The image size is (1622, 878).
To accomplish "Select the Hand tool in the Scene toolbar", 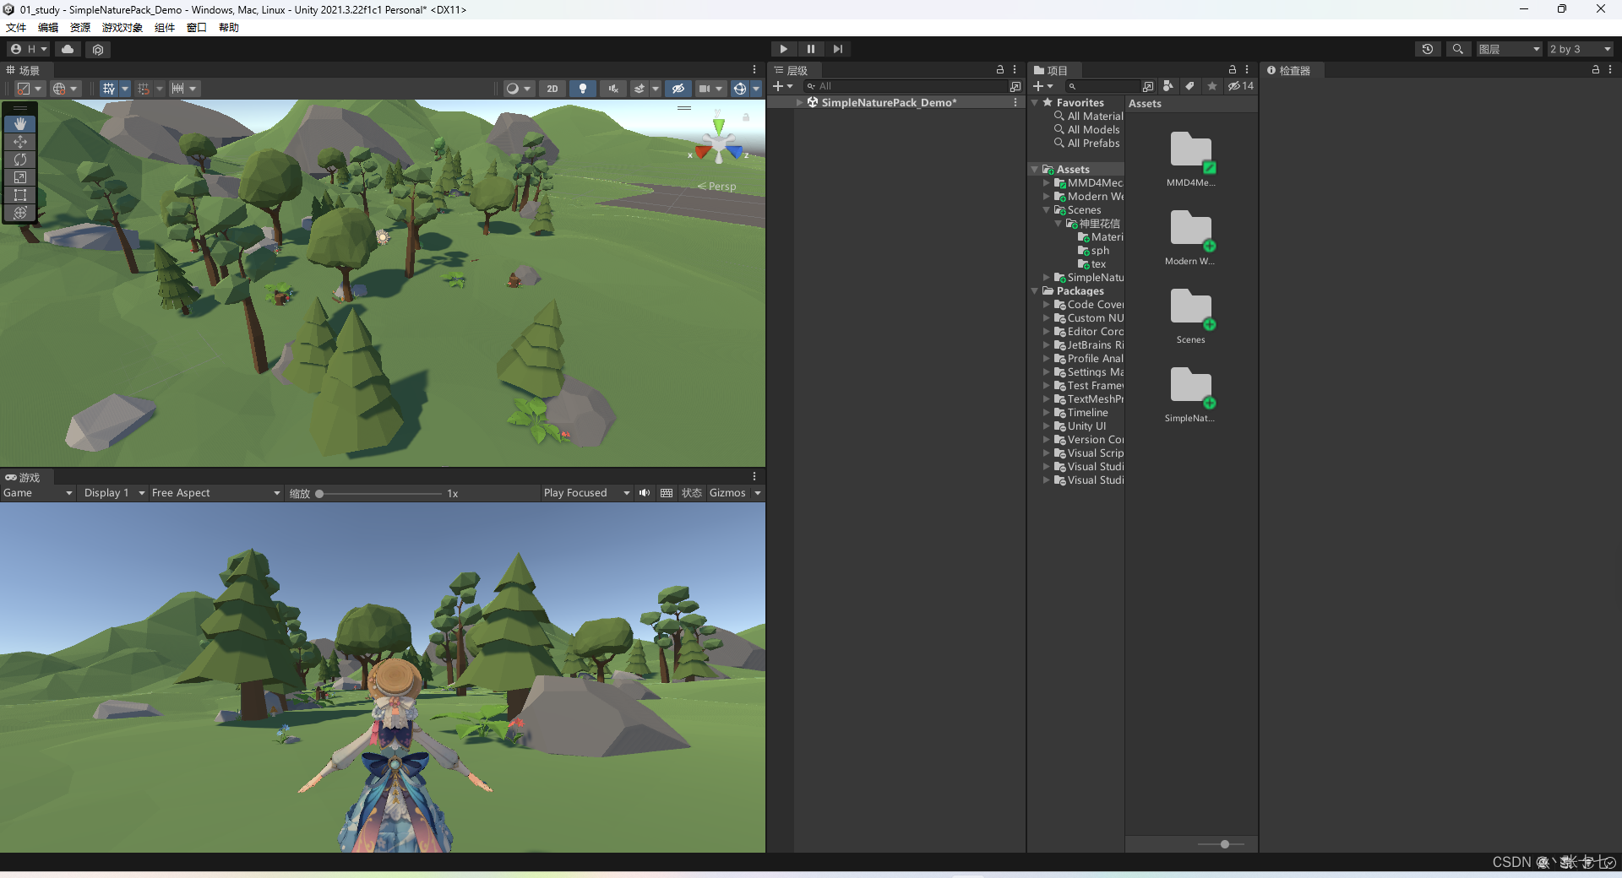I will tap(19, 124).
